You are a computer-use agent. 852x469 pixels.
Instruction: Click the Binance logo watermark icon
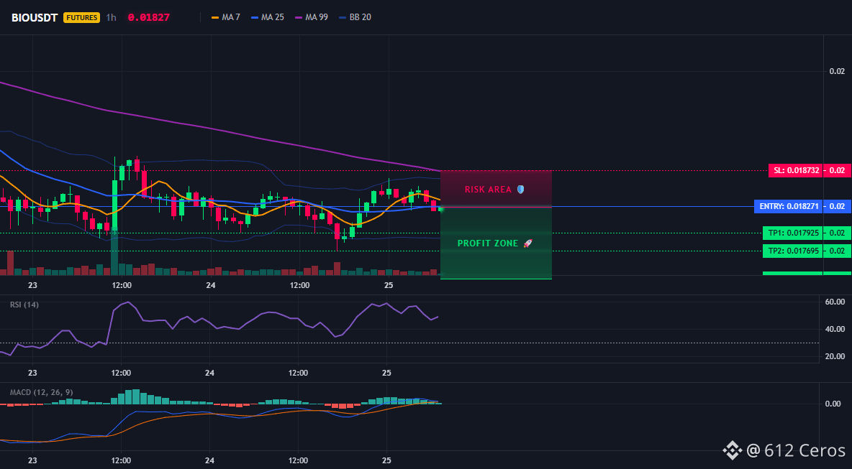pos(731,450)
